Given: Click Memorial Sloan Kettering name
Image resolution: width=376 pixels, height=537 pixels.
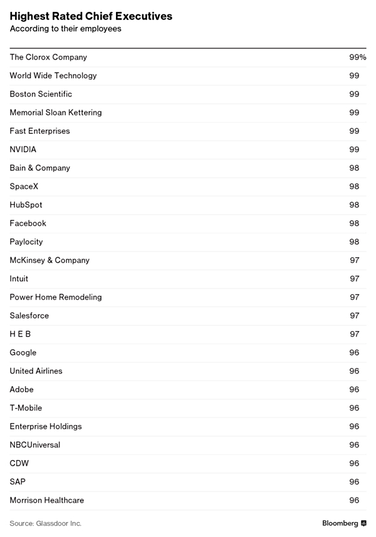Looking at the screenshot, I should (56, 113).
